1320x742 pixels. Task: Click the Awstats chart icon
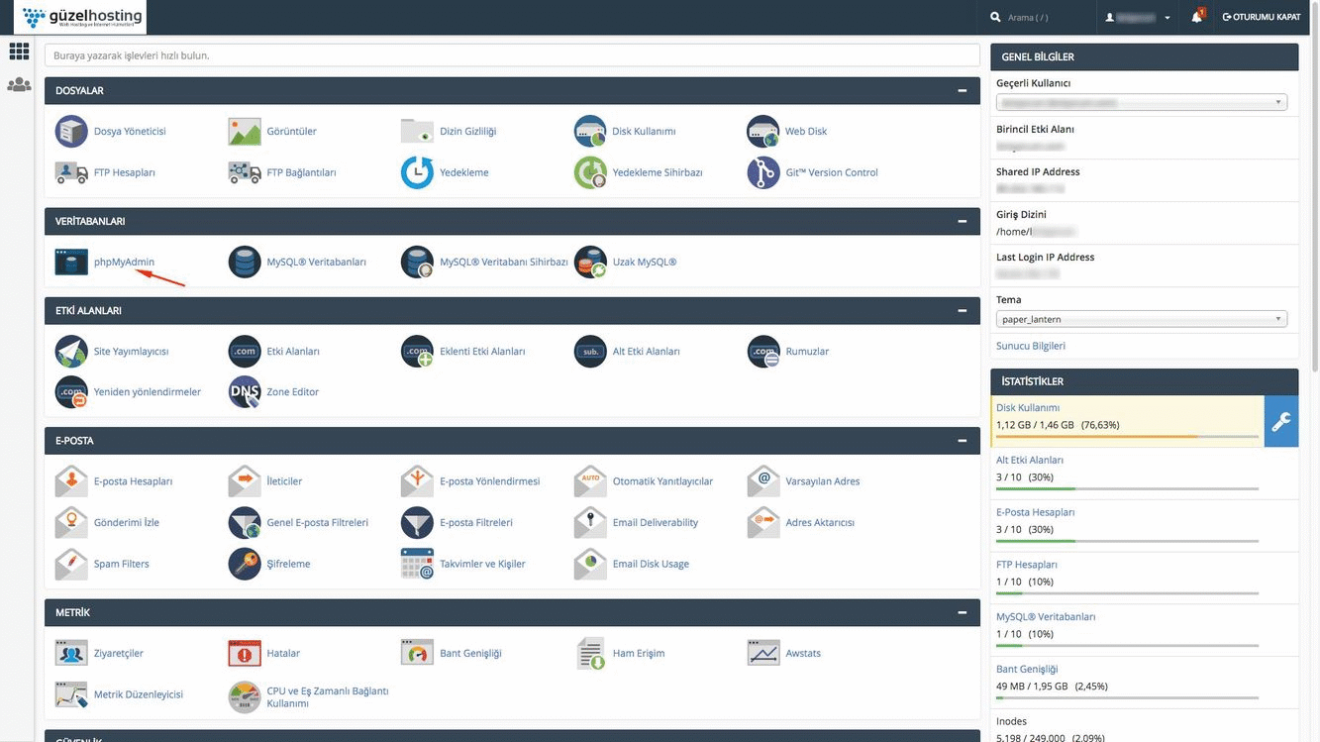pyautogui.click(x=763, y=653)
